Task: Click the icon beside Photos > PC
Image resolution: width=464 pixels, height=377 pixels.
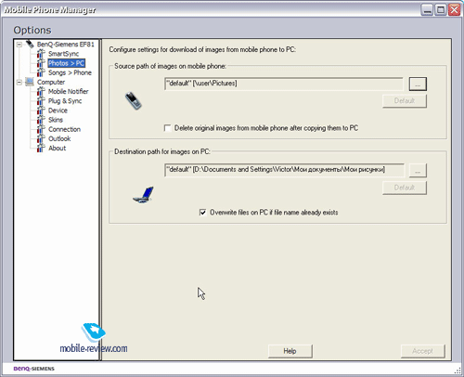Action: coord(41,63)
